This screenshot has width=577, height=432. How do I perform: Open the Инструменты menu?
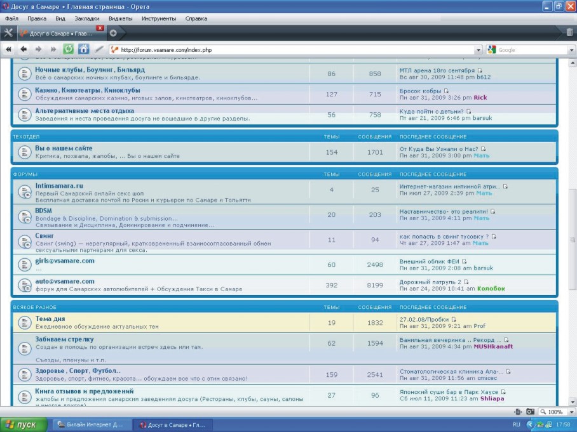coord(159,19)
